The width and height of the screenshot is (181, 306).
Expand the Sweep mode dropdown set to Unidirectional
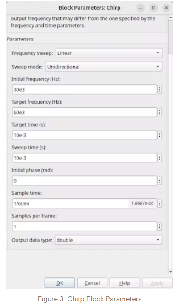104,67
